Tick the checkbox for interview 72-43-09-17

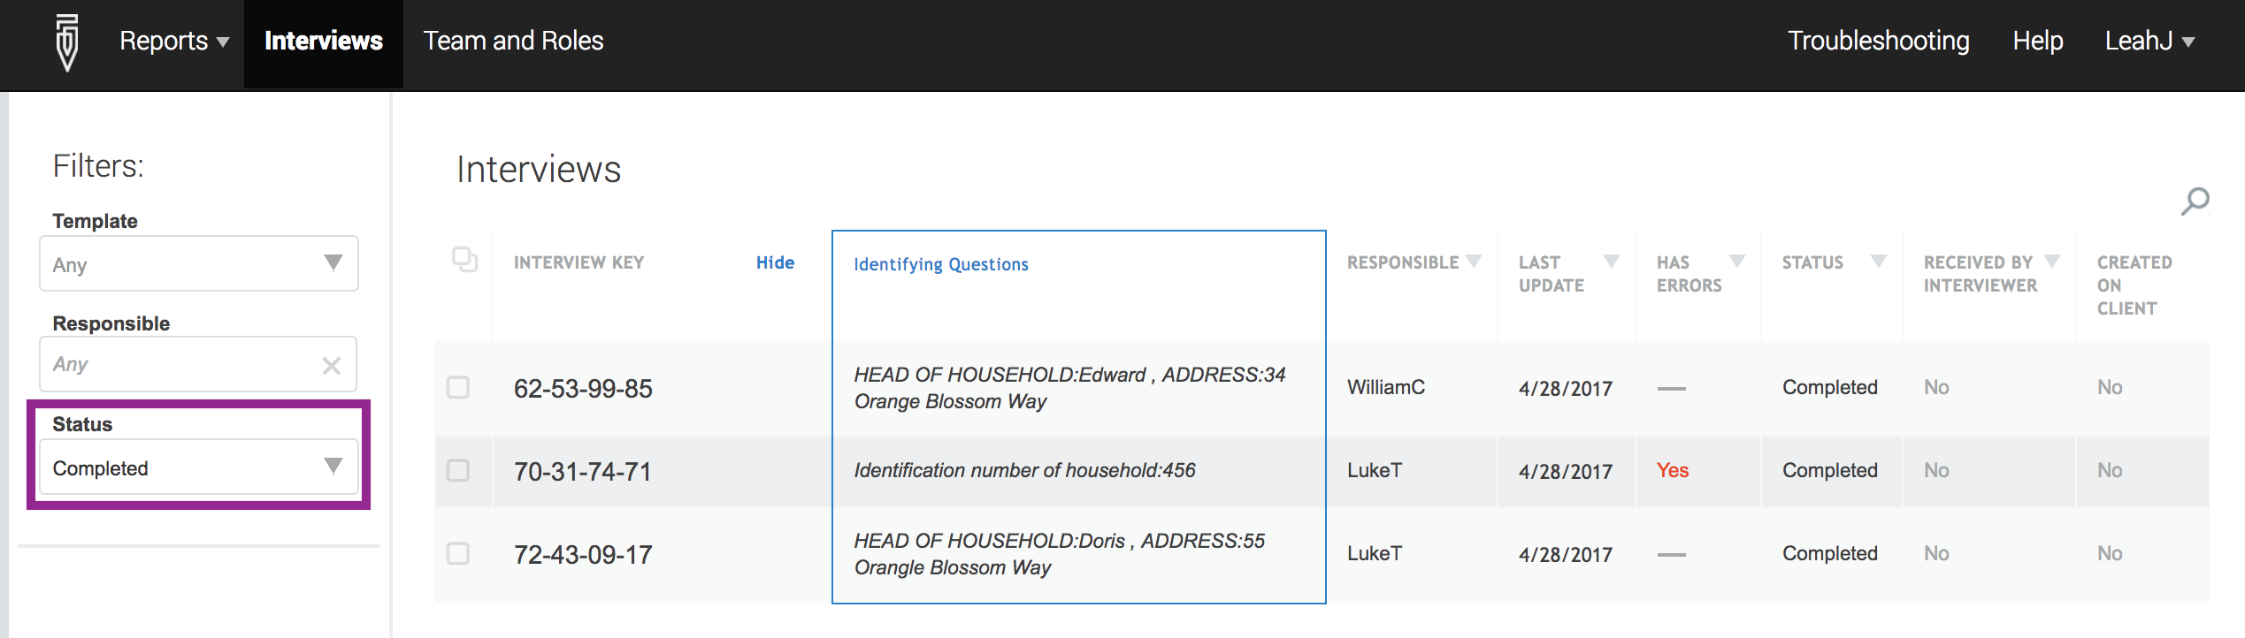(x=458, y=554)
